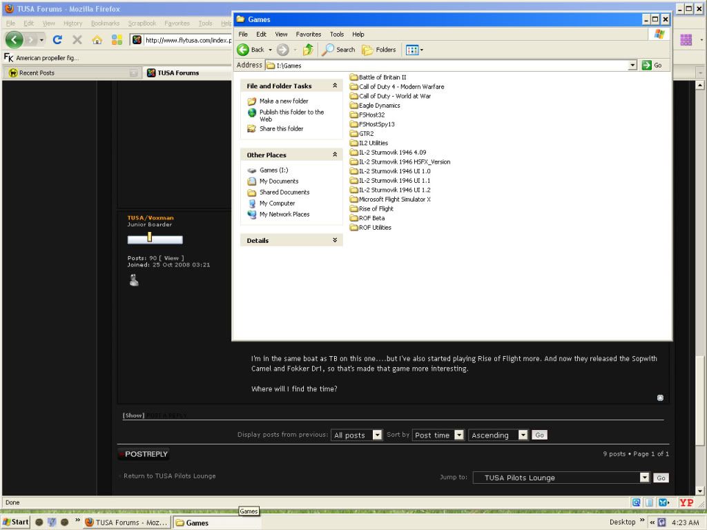
Task: Switch to TUSA Forums tab
Action: click(188, 72)
